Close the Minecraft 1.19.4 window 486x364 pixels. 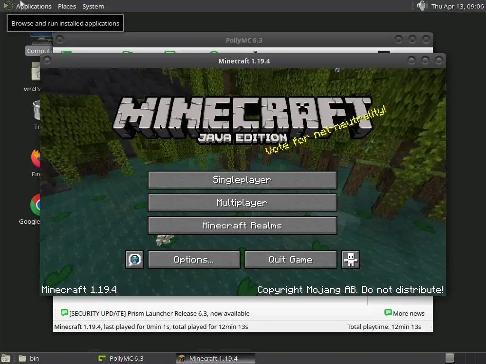pos(439,60)
